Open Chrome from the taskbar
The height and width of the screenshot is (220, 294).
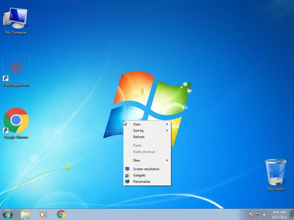pos(61,214)
